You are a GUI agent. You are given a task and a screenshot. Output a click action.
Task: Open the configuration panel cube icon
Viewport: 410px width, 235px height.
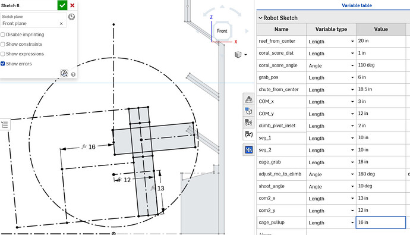point(248,111)
